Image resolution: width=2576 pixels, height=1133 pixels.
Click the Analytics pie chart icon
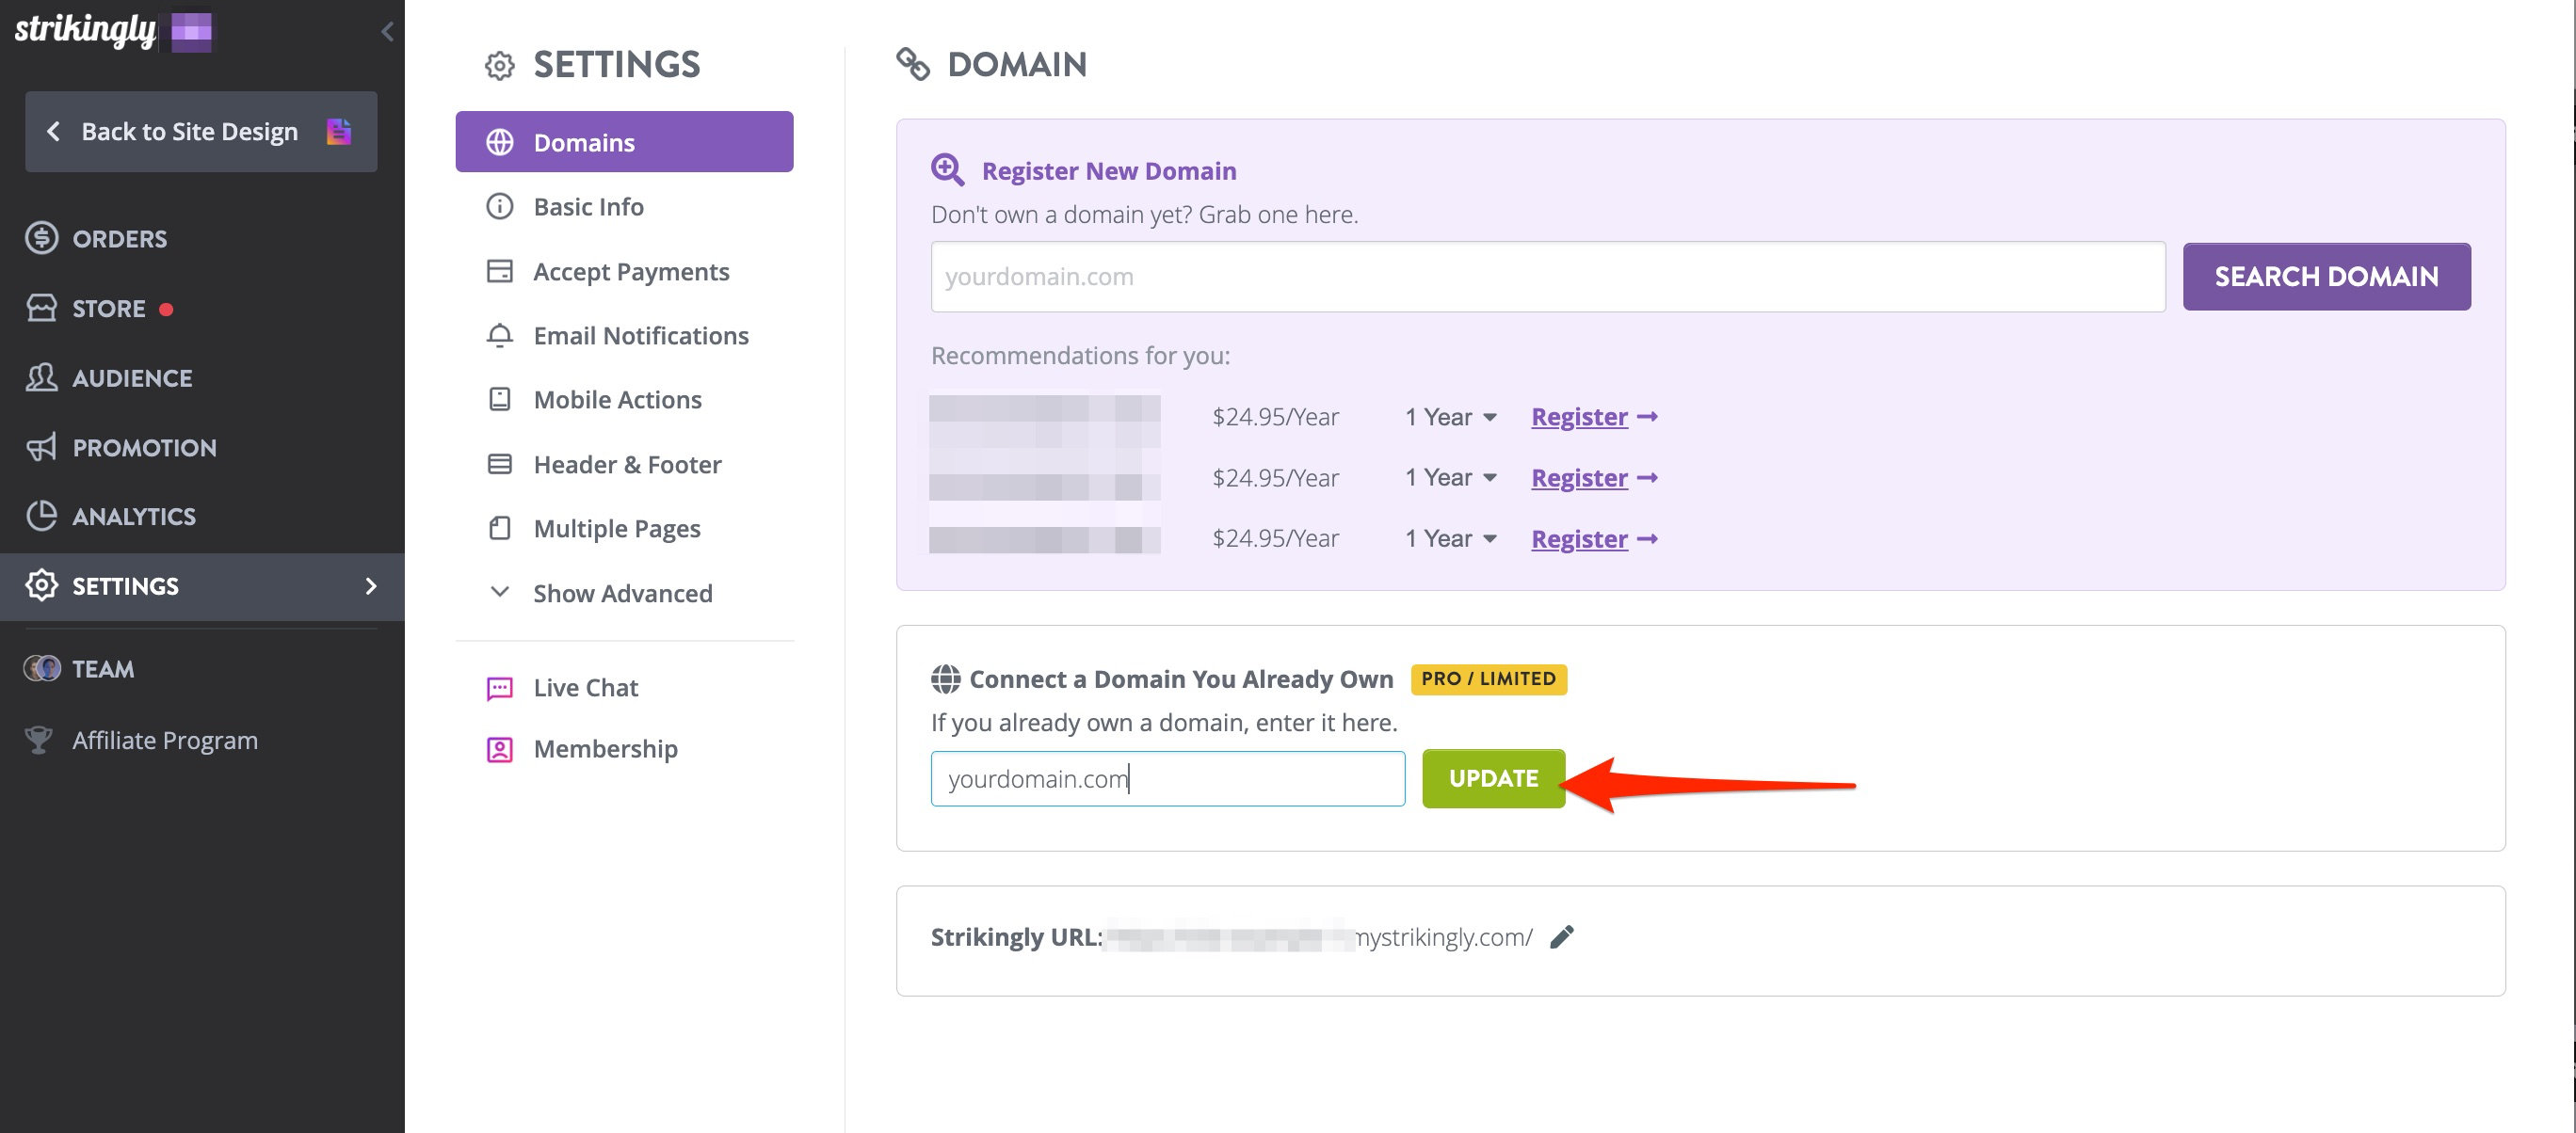pyautogui.click(x=42, y=516)
